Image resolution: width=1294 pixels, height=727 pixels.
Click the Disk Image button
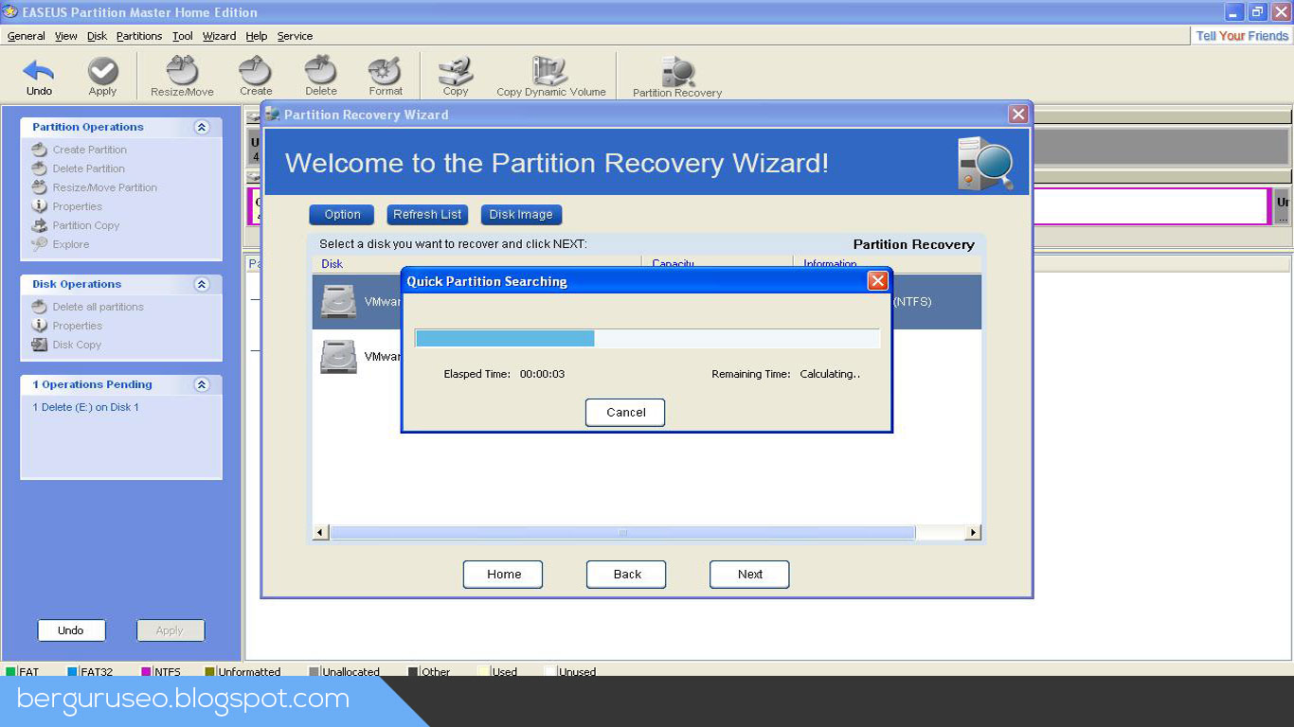click(521, 215)
